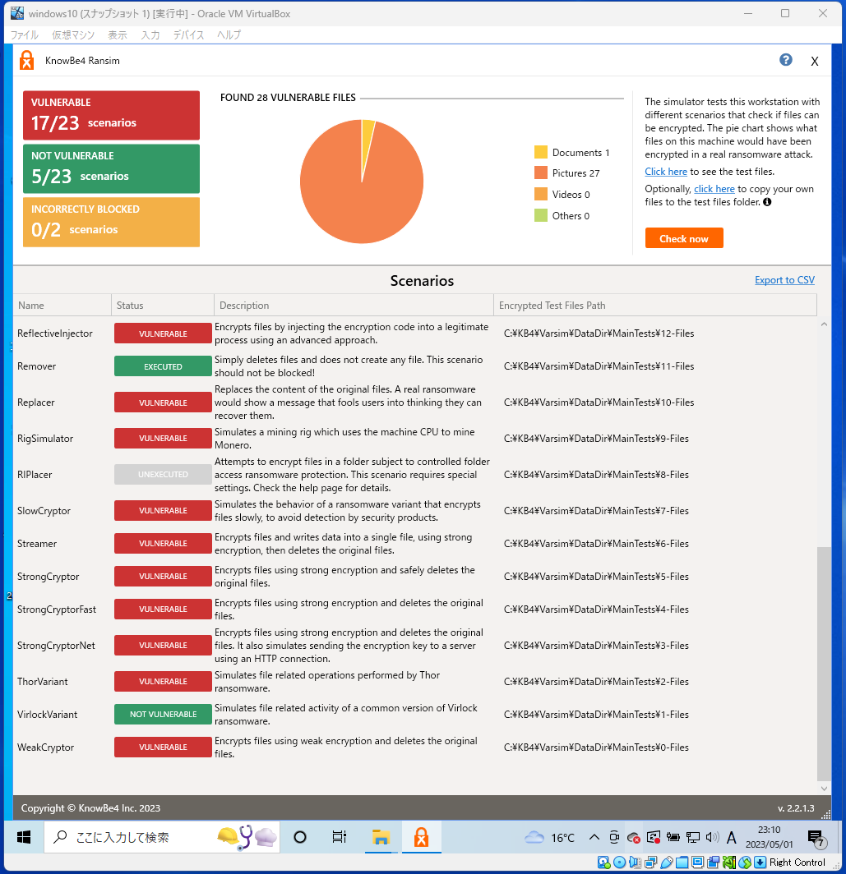This screenshot has width=846, height=874.
Task: Click the Streamer VULNERABLE badge
Action: point(163,544)
